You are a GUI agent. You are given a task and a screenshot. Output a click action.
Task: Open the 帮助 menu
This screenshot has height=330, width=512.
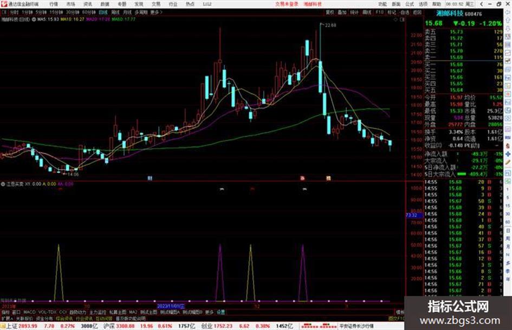(x=437, y=4)
